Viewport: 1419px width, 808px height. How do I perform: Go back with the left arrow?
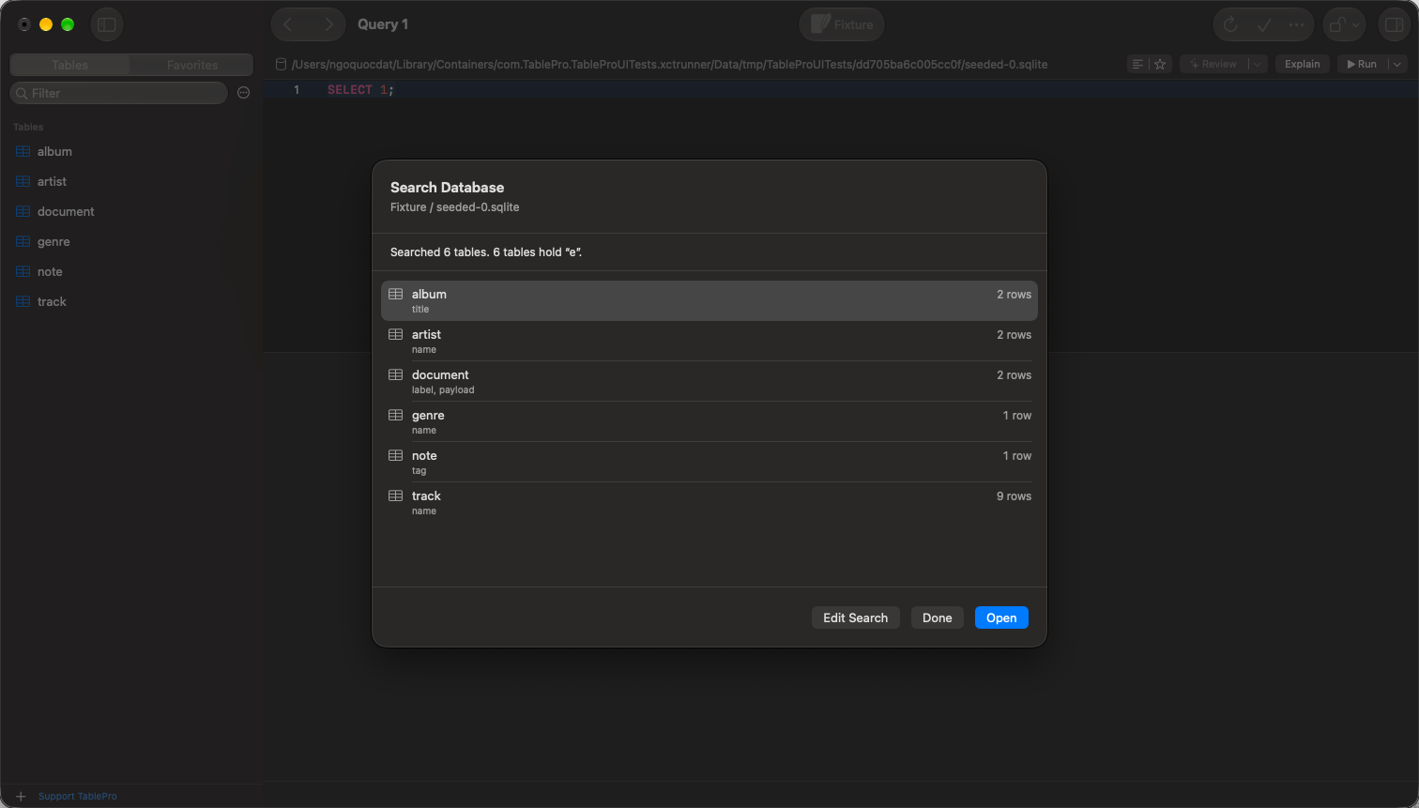[x=288, y=24]
